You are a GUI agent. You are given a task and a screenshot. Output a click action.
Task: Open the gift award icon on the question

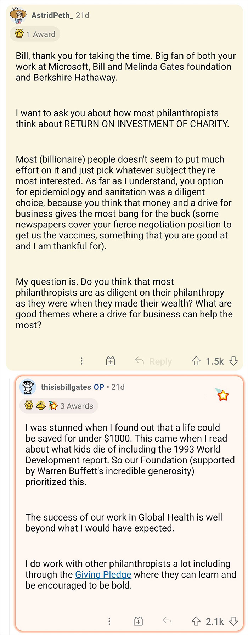(x=110, y=361)
